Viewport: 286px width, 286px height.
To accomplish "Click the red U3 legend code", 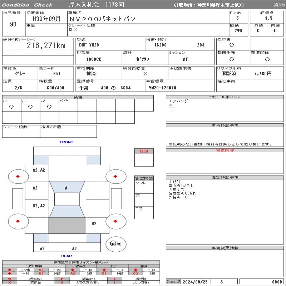I will (x=41, y=273).
